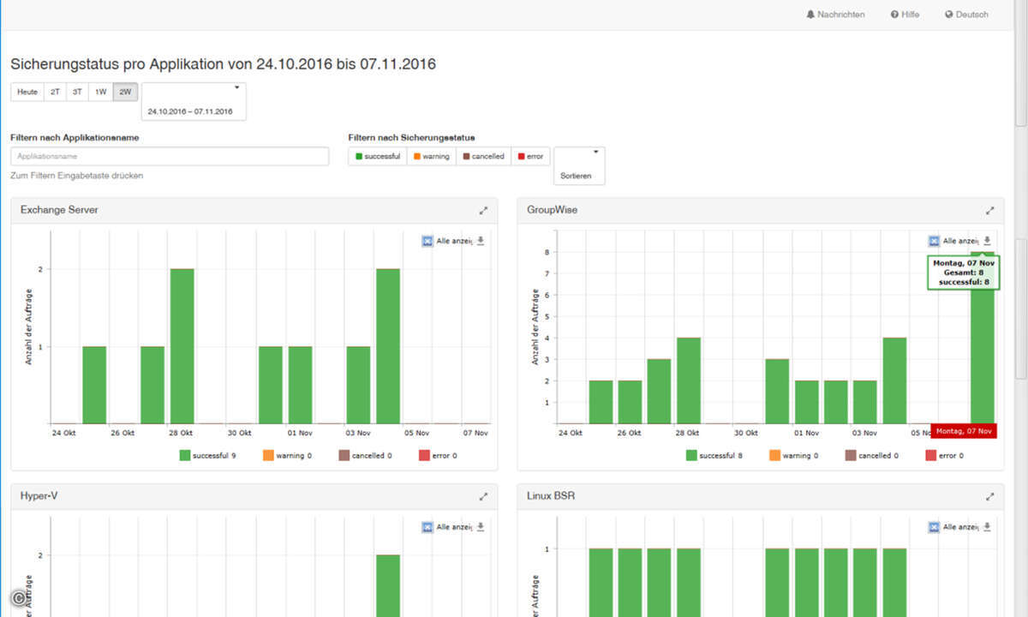
Task: Toggle 'error 0' in Exchange Server legend
Action: click(438, 456)
